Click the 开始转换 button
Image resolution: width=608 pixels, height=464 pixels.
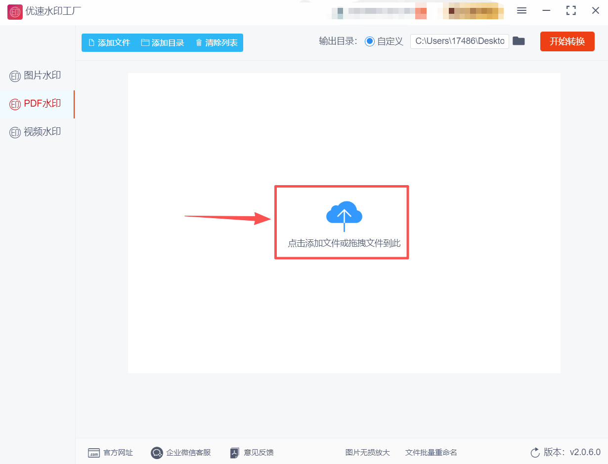click(567, 41)
